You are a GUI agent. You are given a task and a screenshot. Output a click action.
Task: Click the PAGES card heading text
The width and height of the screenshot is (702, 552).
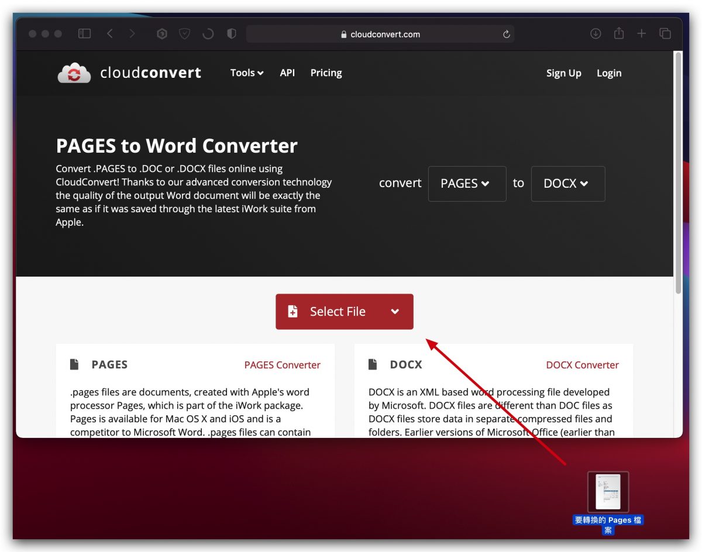pyautogui.click(x=109, y=364)
